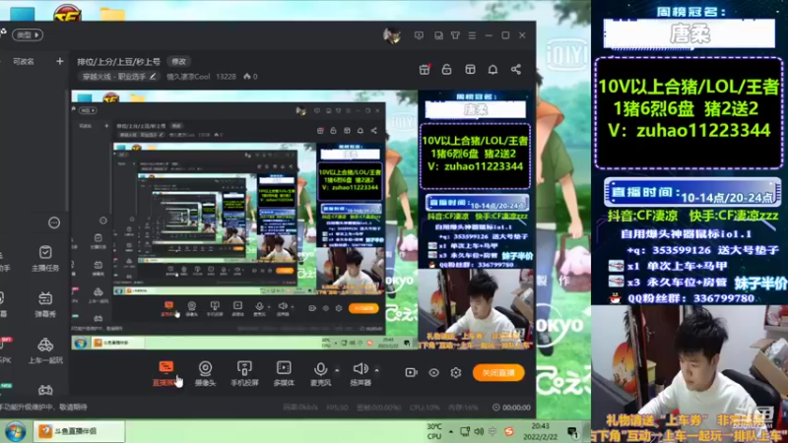The width and height of the screenshot is (788, 443).
Task: Click 斗鱼直播伴侣 taskbar item
Action: click(x=79, y=431)
